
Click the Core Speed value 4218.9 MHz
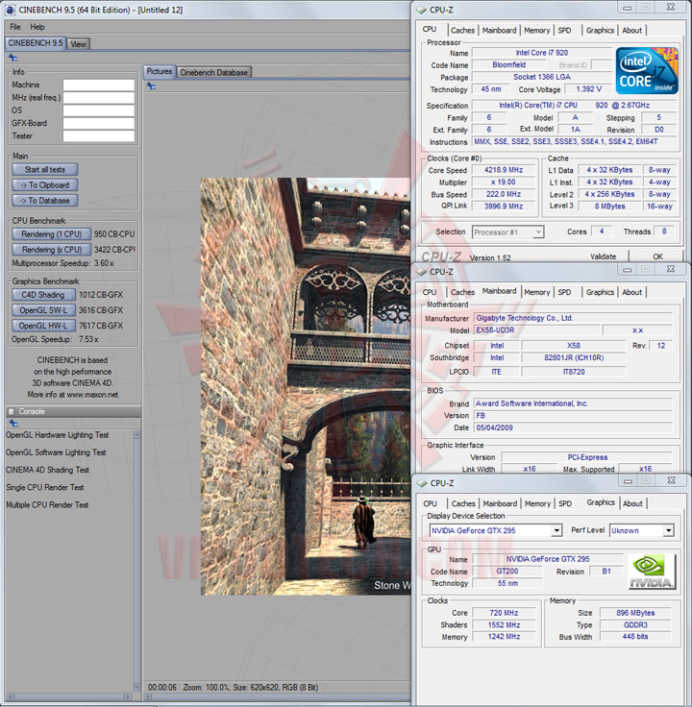[504, 170]
